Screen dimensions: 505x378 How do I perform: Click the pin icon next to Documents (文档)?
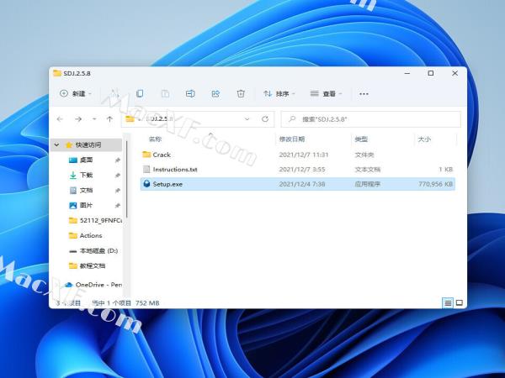pos(118,191)
